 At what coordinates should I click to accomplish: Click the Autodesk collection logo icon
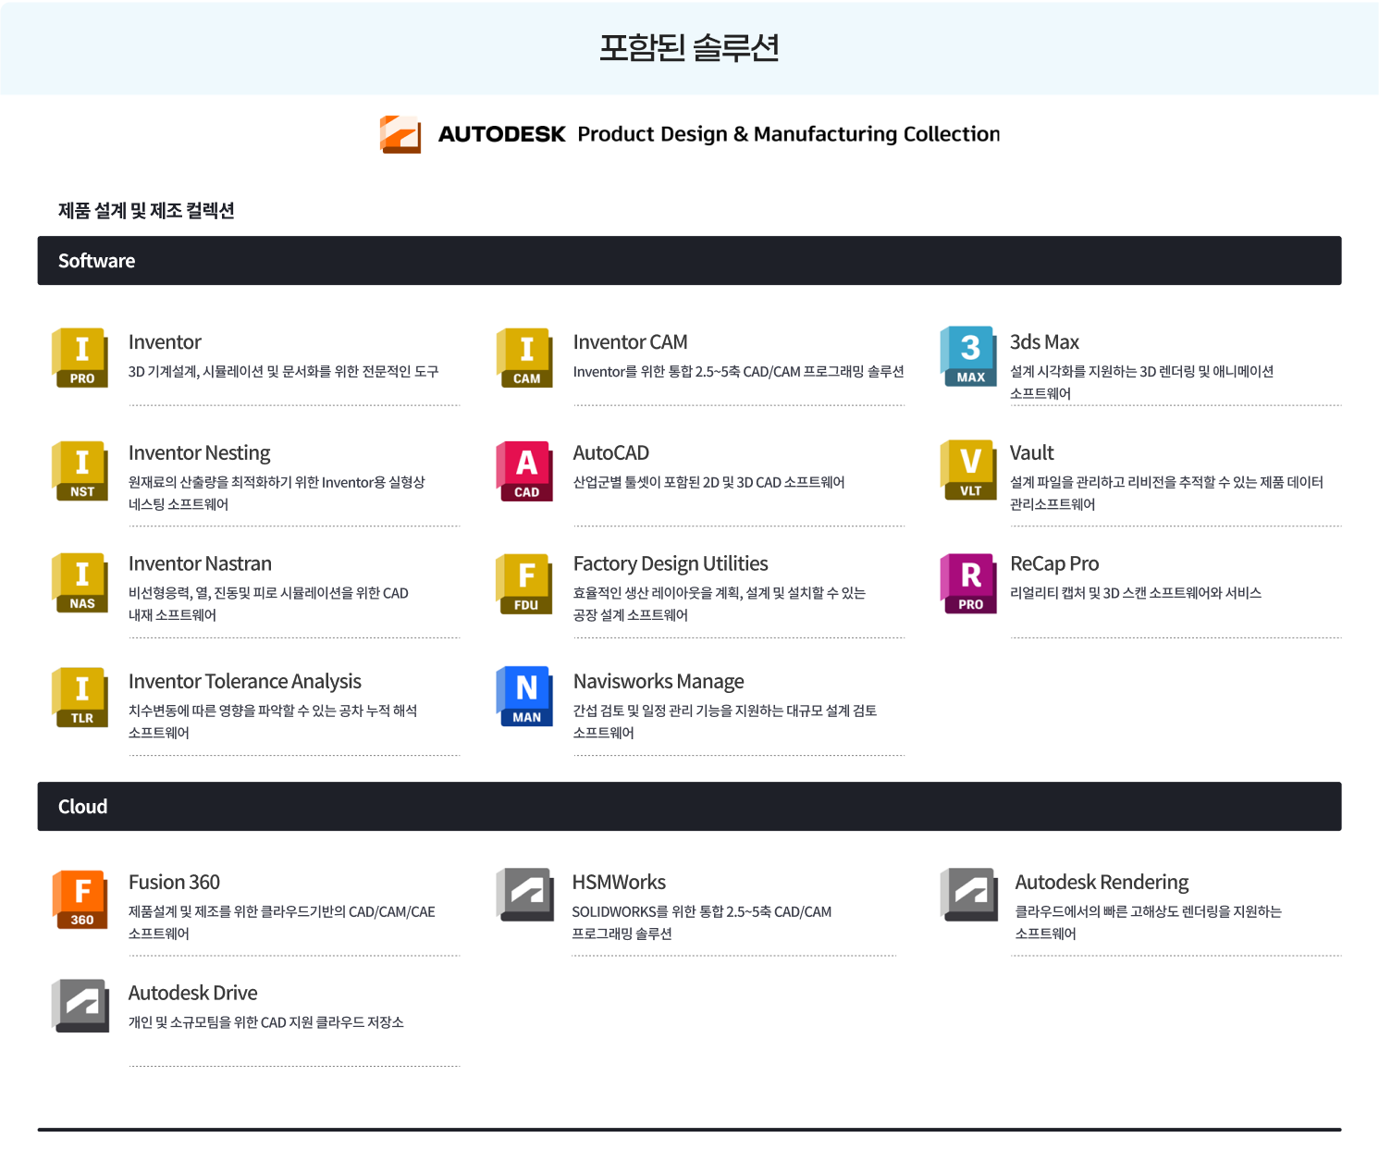pyautogui.click(x=400, y=134)
